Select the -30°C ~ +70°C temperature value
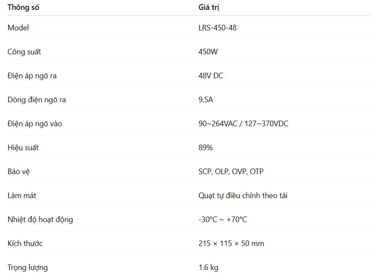This screenshot has height=273, width=371. 223,220
